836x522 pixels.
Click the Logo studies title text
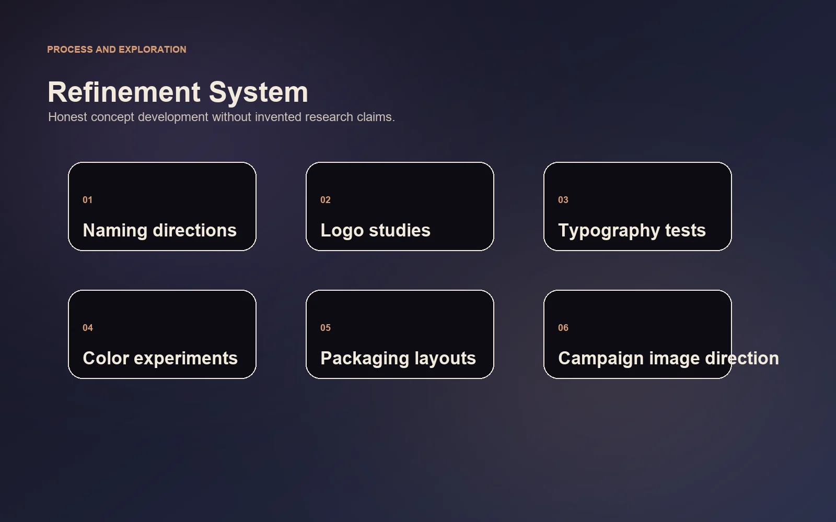tap(376, 230)
